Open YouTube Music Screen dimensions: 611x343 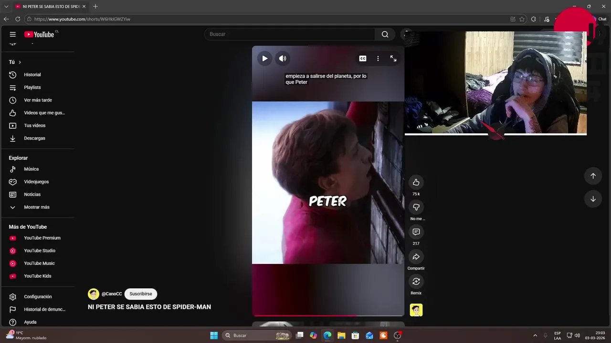pyautogui.click(x=38, y=263)
